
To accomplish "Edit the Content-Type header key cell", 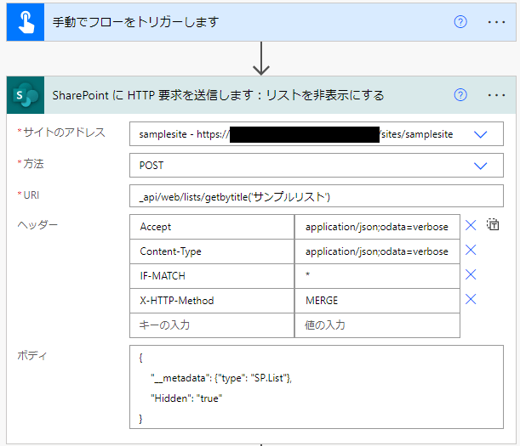I will click(x=212, y=251).
